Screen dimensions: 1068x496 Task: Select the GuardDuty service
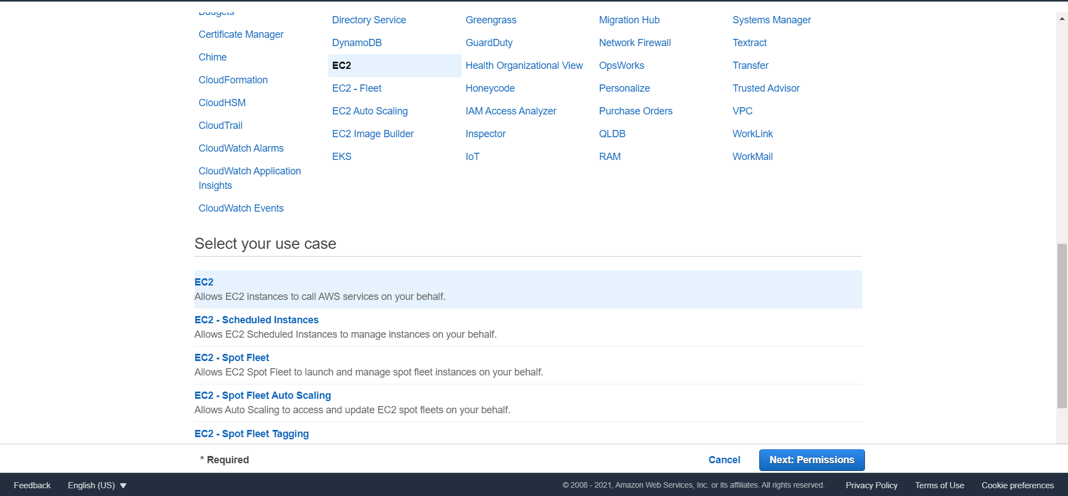(489, 43)
